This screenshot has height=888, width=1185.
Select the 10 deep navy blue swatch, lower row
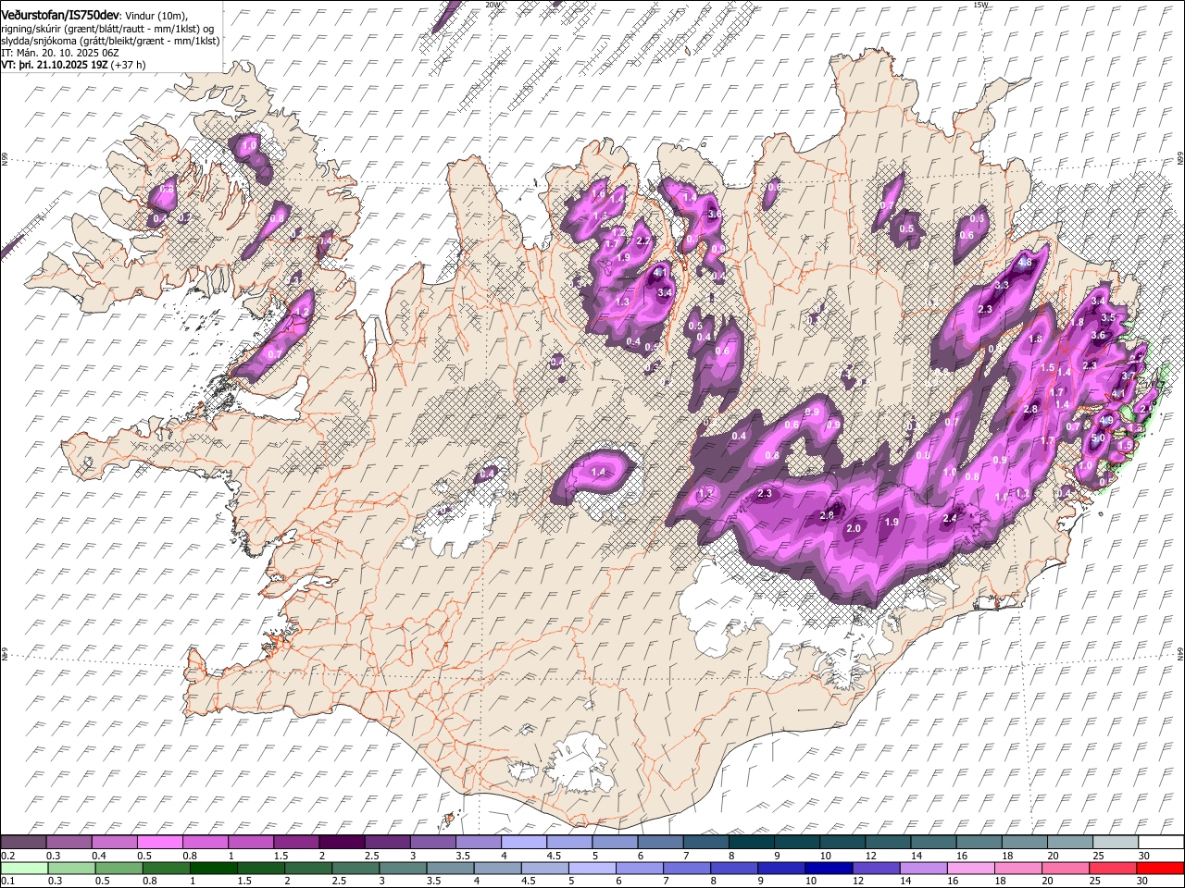[828, 868]
